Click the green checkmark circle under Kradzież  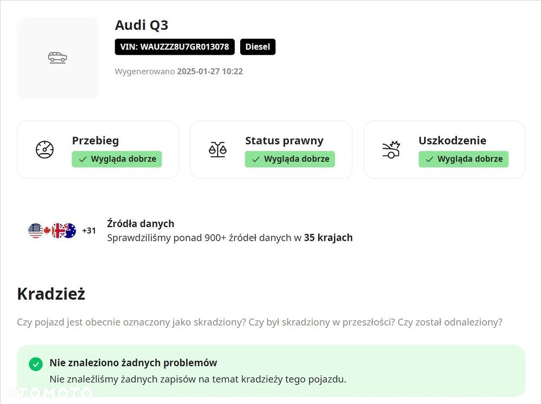pyautogui.click(x=36, y=363)
